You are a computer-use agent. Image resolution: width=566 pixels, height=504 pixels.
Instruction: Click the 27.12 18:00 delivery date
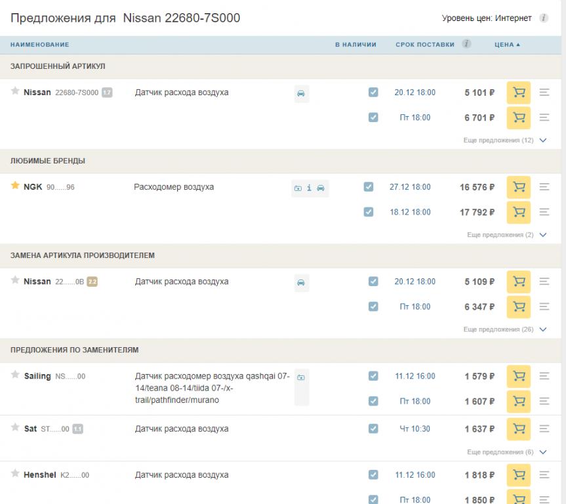410,187
